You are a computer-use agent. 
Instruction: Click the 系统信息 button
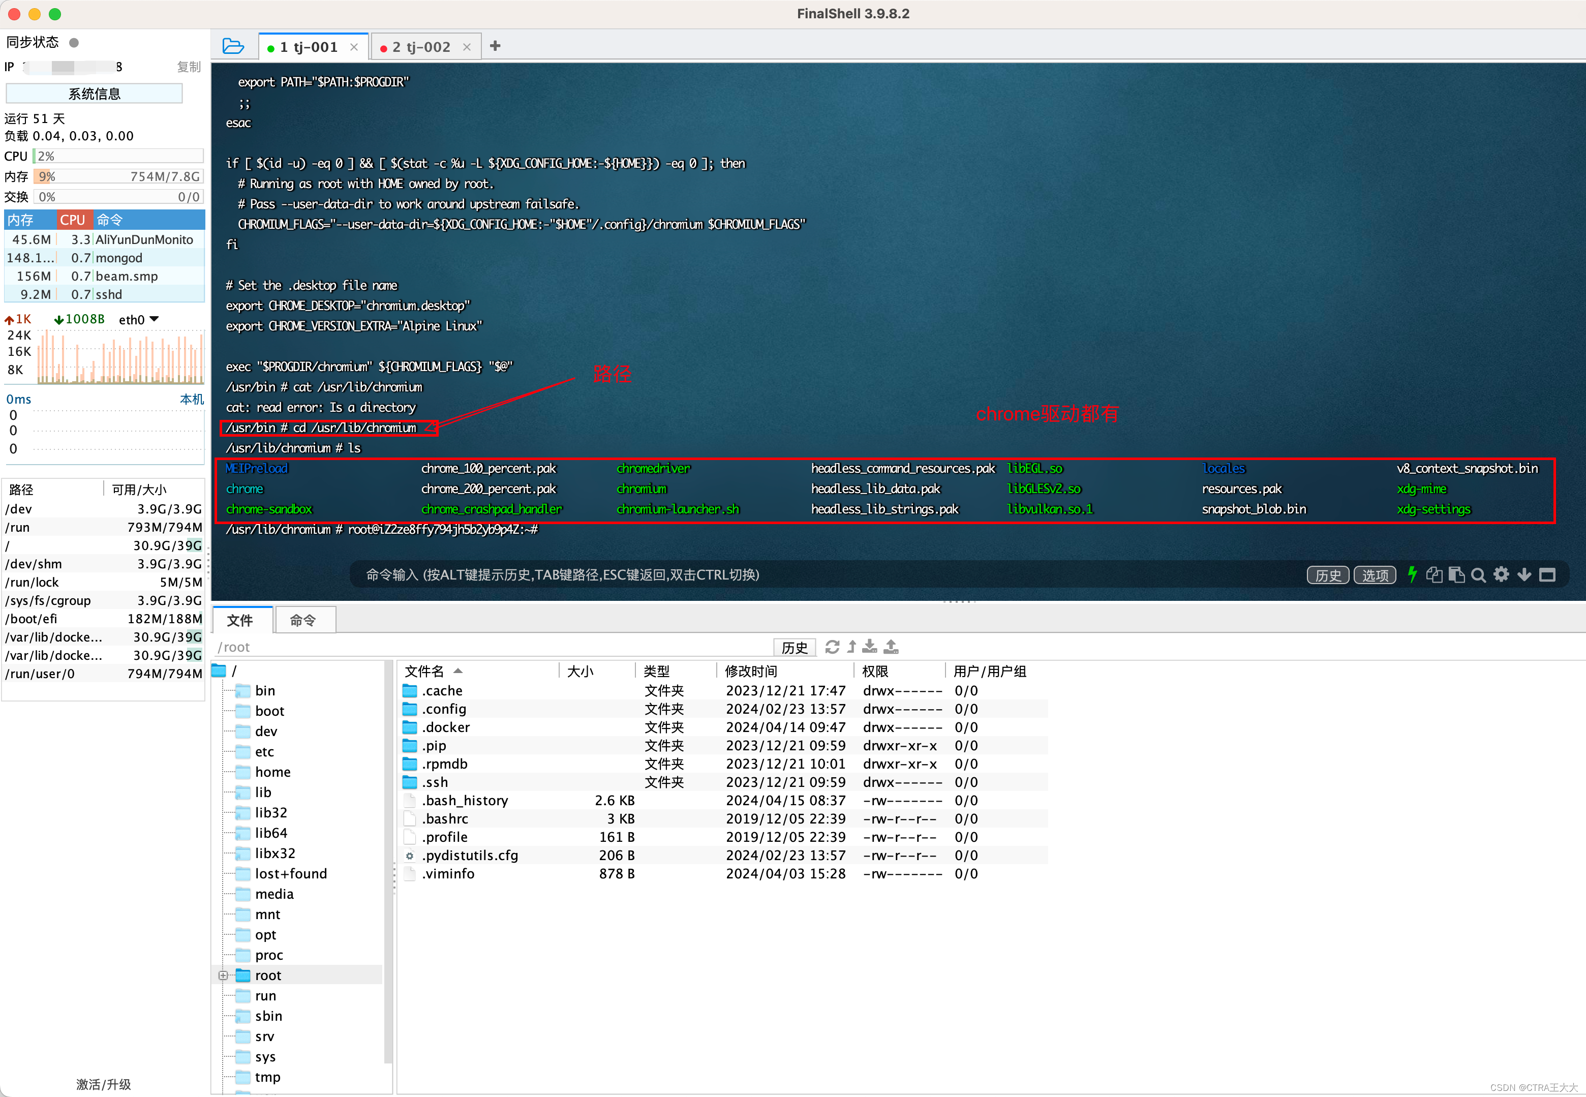click(94, 93)
